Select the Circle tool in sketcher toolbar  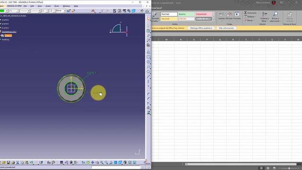(x=148, y=62)
